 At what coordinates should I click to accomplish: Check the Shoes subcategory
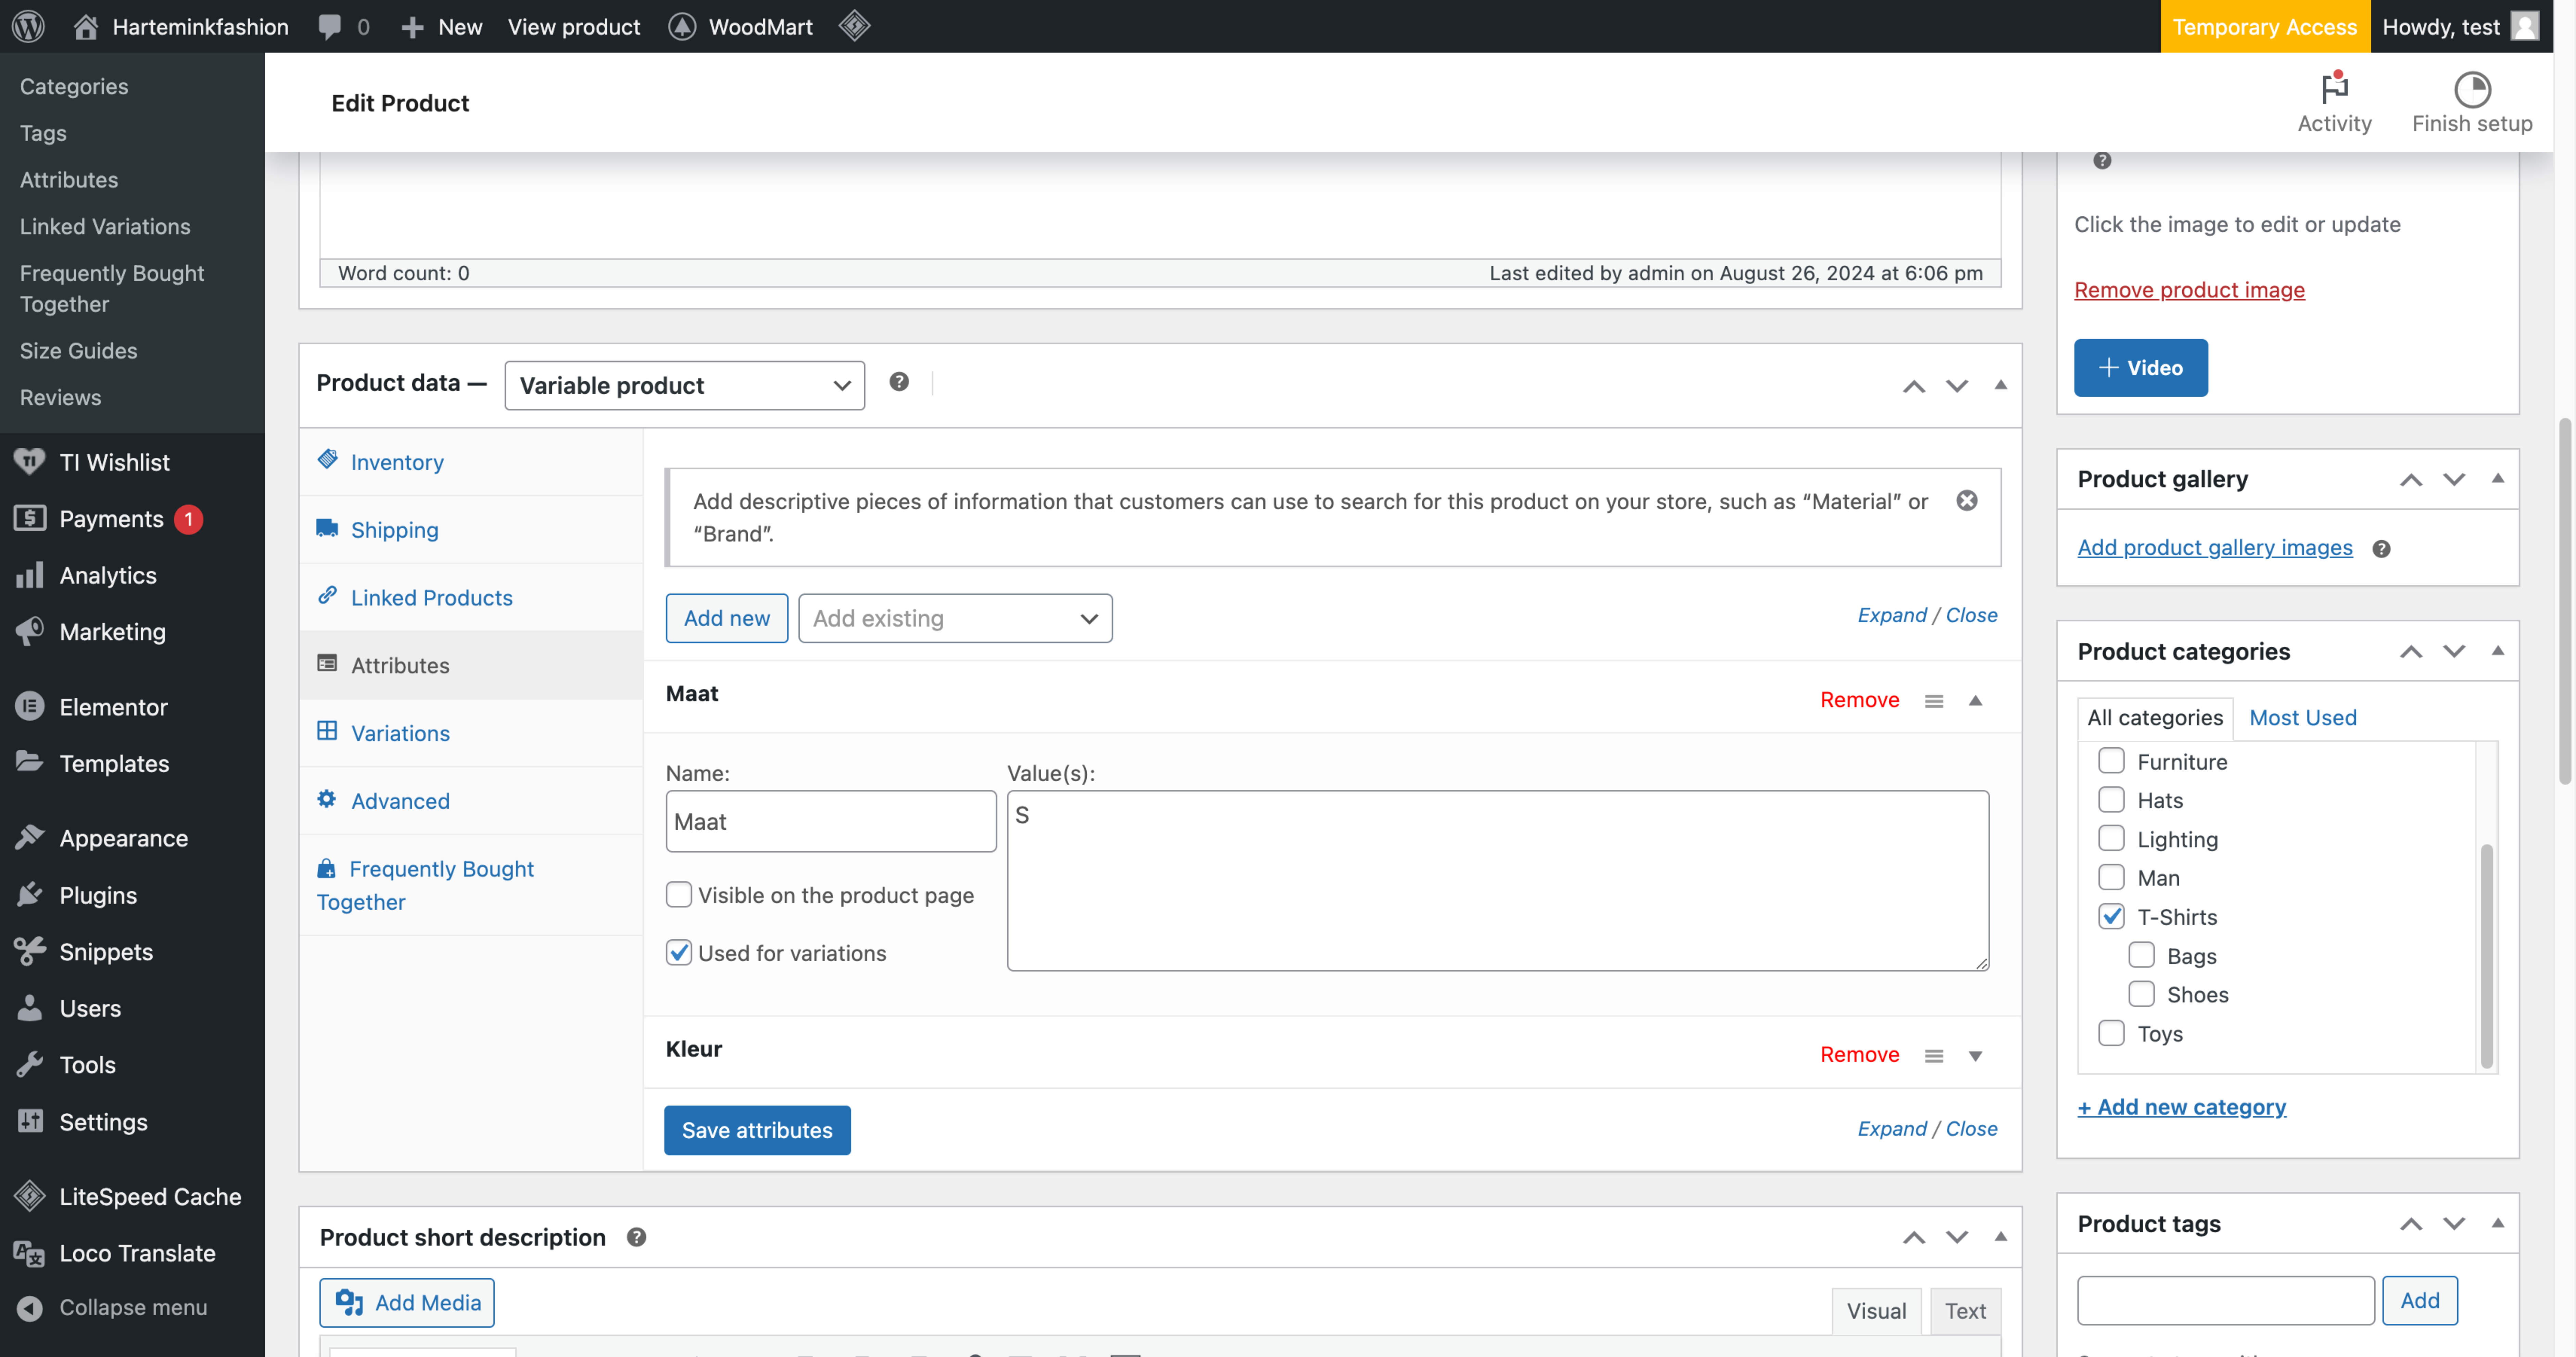pyautogui.click(x=2141, y=994)
